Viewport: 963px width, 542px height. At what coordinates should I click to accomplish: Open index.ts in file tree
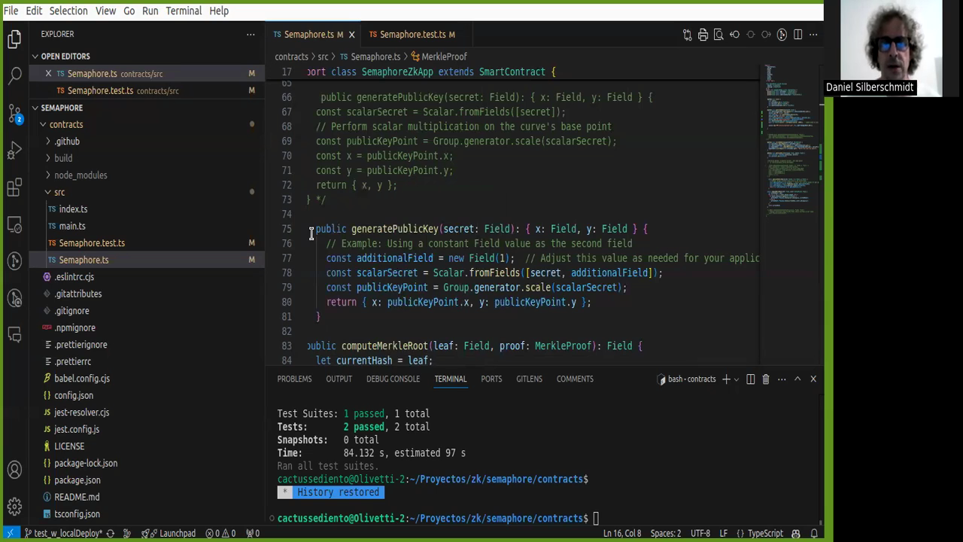tap(73, 209)
